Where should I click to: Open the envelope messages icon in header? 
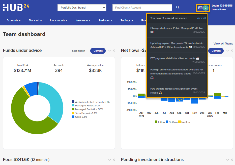200,8
